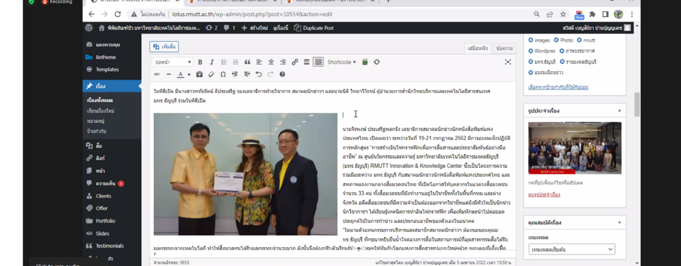Image resolution: width=681 pixels, height=266 pixels.
Task: Remove the ภาพบรรยากาศ tag
Action: pyautogui.click(x=562, y=51)
